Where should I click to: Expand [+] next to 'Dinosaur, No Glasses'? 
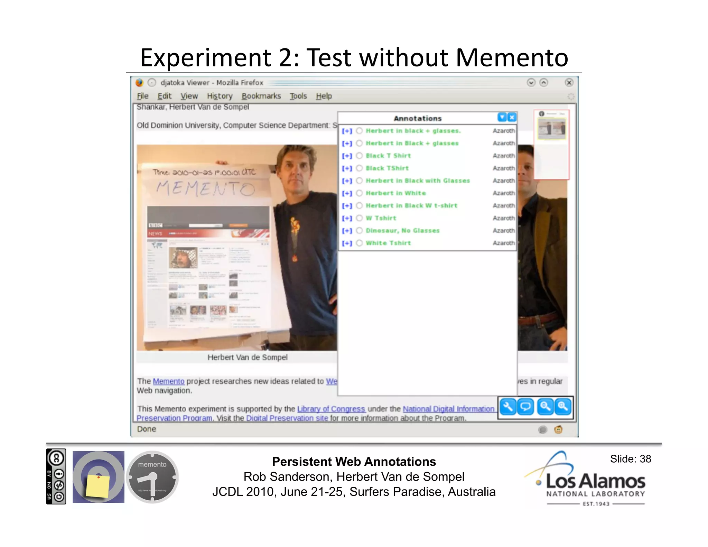pos(347,230)
